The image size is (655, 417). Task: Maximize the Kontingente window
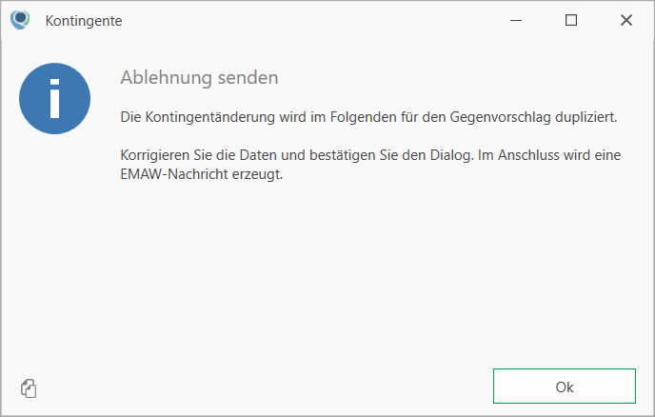[x=571, y=20]
